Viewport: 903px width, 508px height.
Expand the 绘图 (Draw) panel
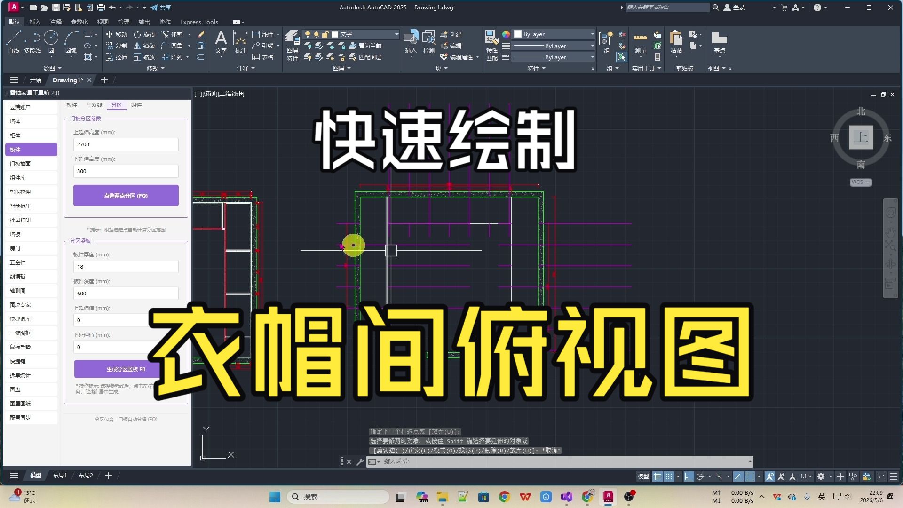(x=52, y=68)
